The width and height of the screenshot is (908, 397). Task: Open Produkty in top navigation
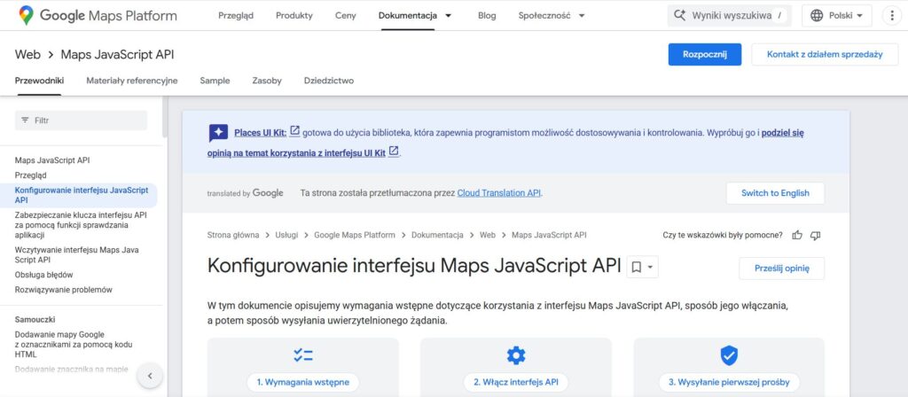pyautogui.click(x=294, y=16)
